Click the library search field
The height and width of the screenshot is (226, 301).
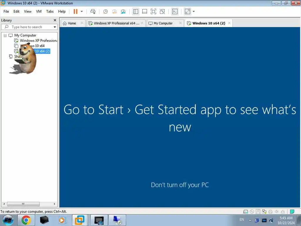point(29,27)
